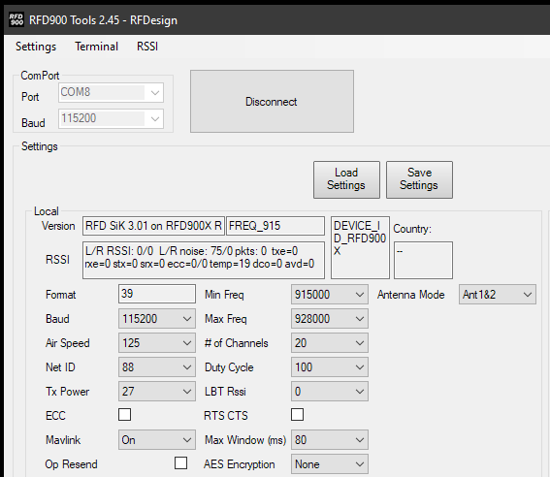Click the window title RFD900 Tools 2.45
This screenshot has width=550, height=477.
tap(103, 20)
